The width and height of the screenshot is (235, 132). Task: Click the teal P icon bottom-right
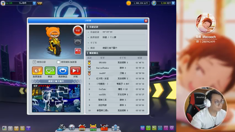tap(160, 128)
